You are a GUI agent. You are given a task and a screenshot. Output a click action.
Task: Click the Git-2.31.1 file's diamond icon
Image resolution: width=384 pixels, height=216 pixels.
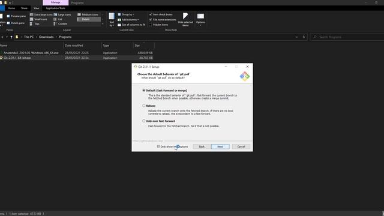pos(1,58)
